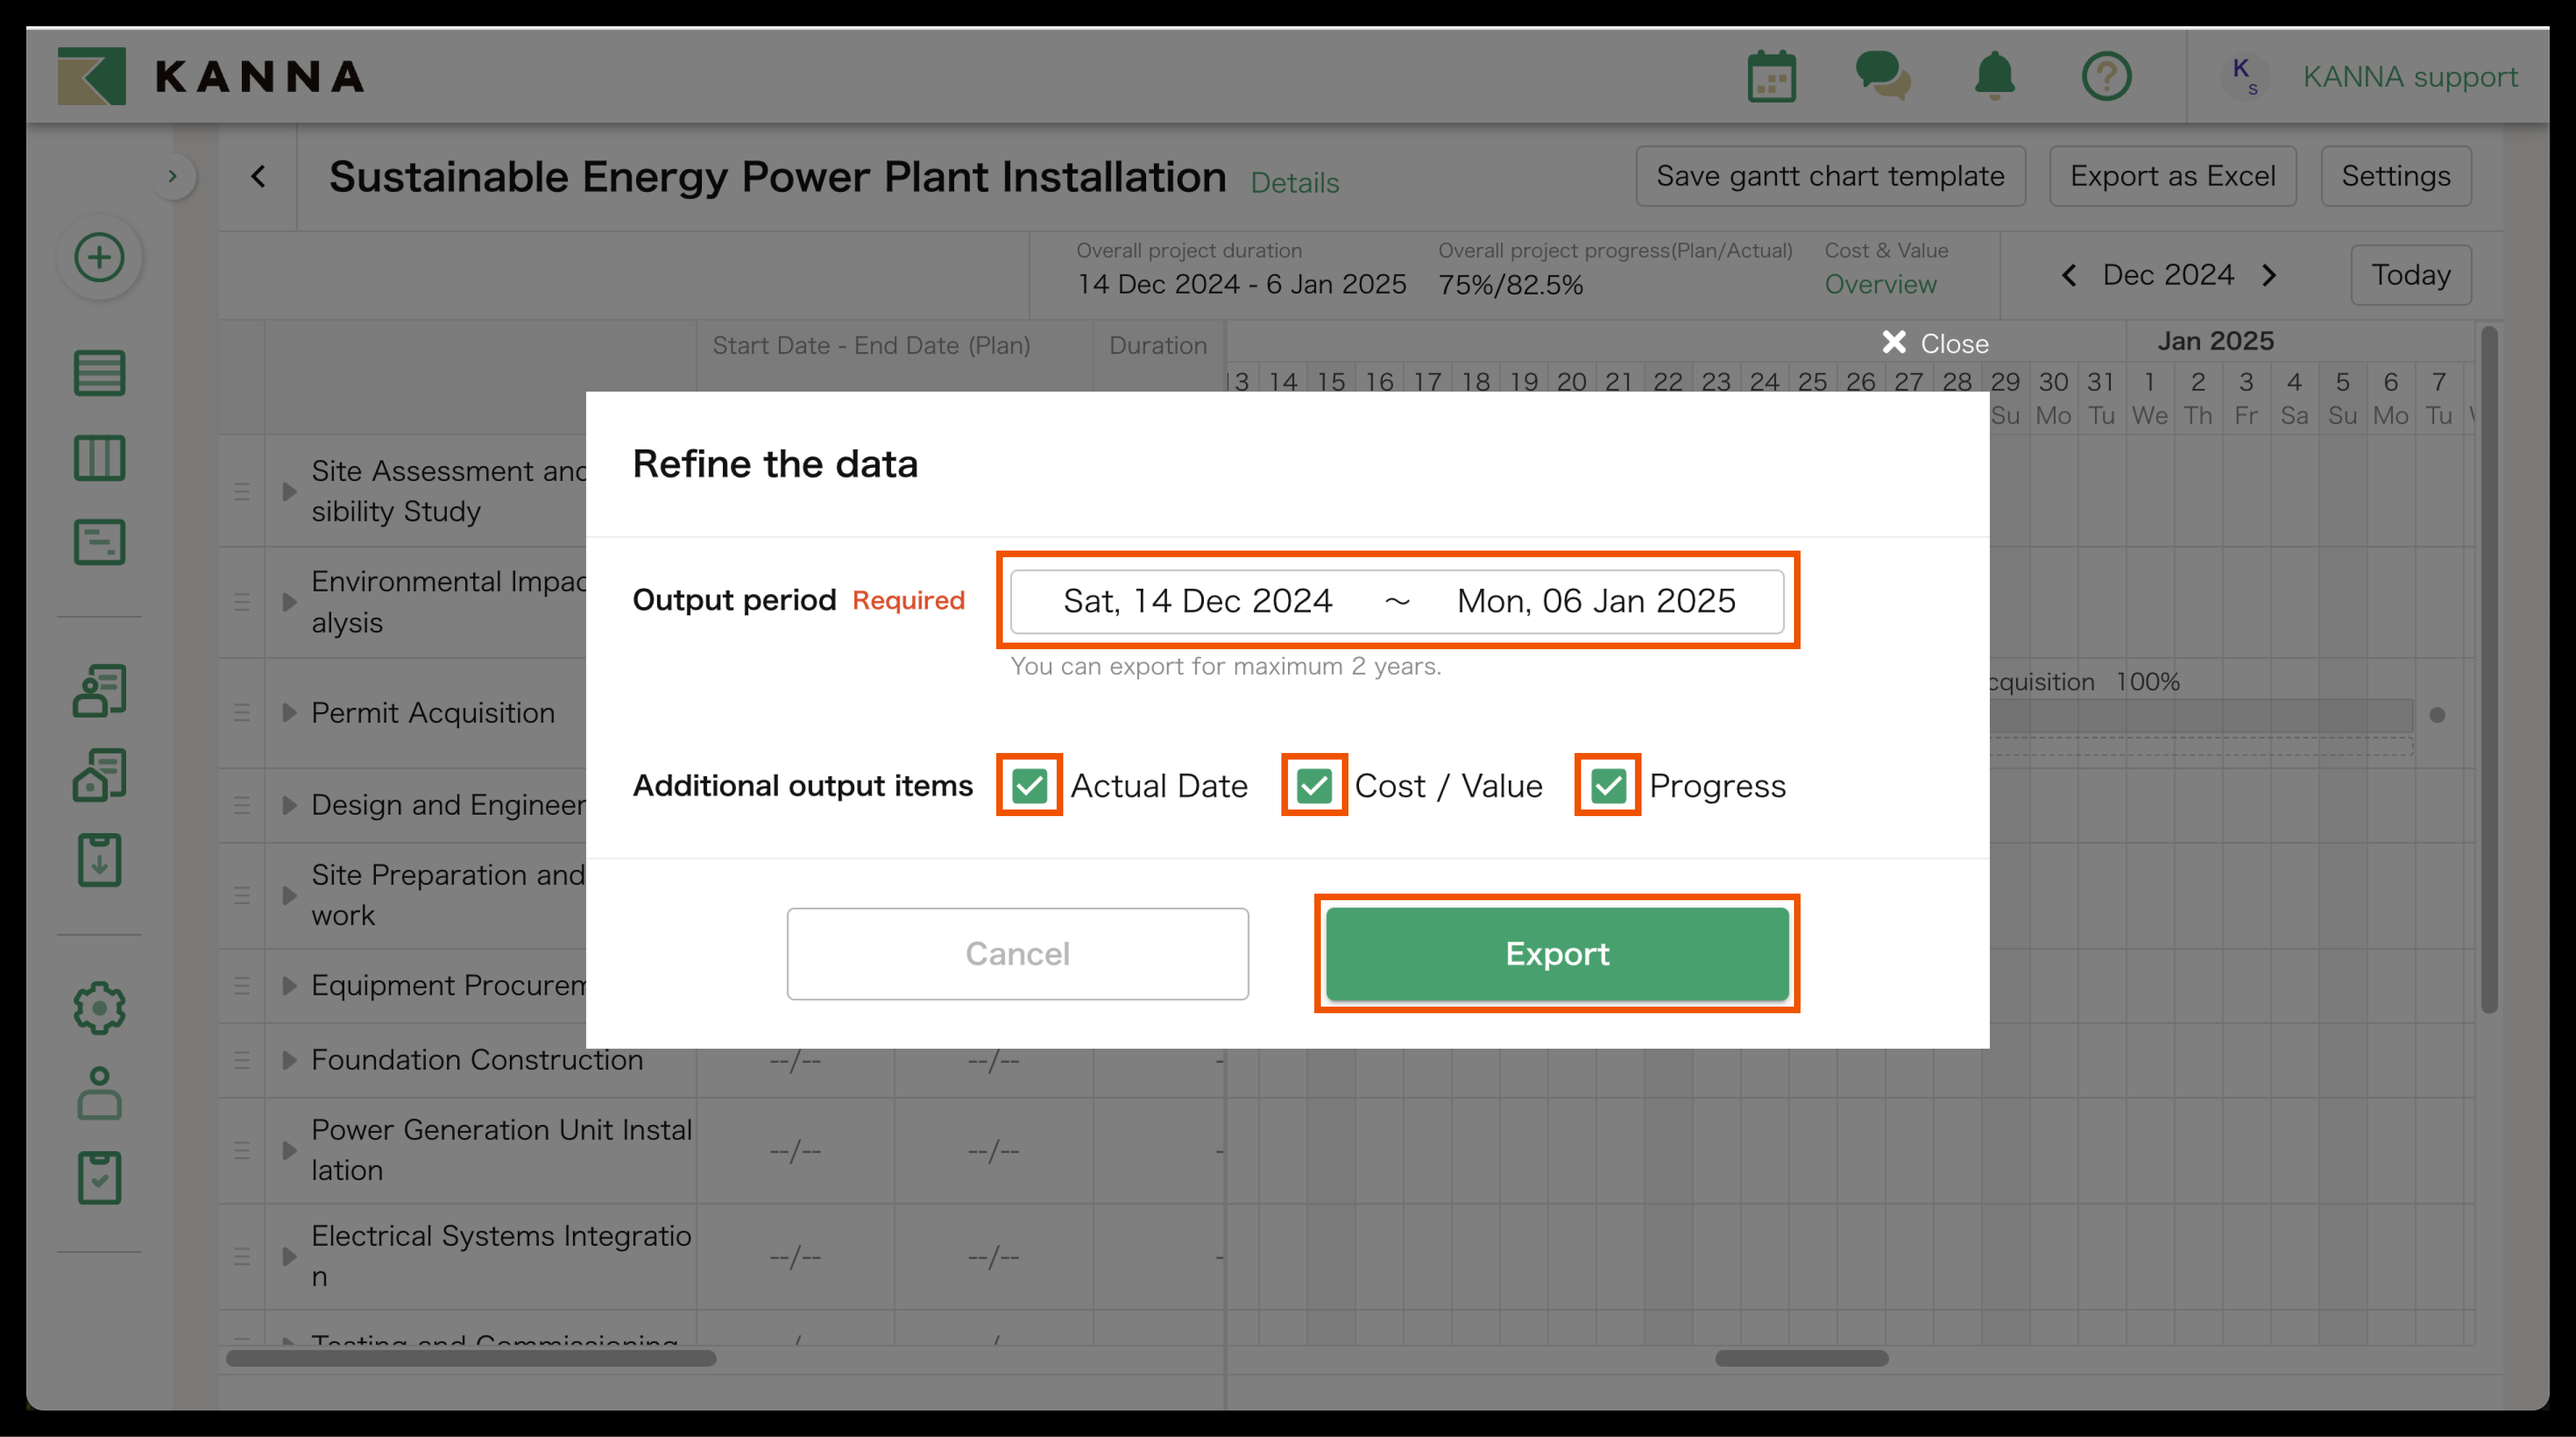This screenshot has width=2576, height=1437.
Task: Open the Output period date range field
Action: point(1397,601)
